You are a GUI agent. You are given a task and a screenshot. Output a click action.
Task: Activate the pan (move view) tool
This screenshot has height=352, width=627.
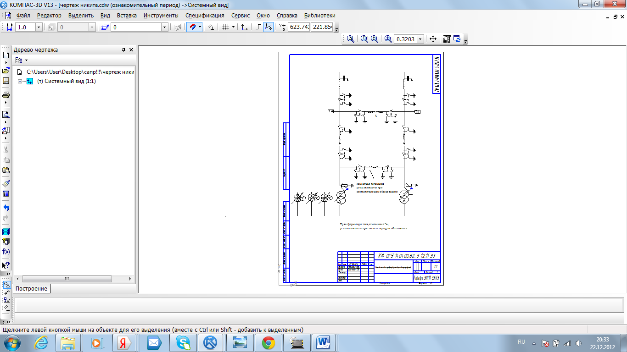point(433,39)
